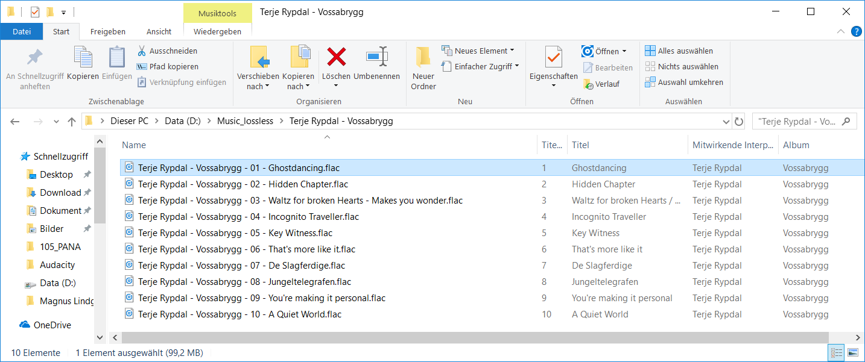The image size is (865, 362).
Task: Click the Ausschneiden scissors icon
Action: point(142,51)
